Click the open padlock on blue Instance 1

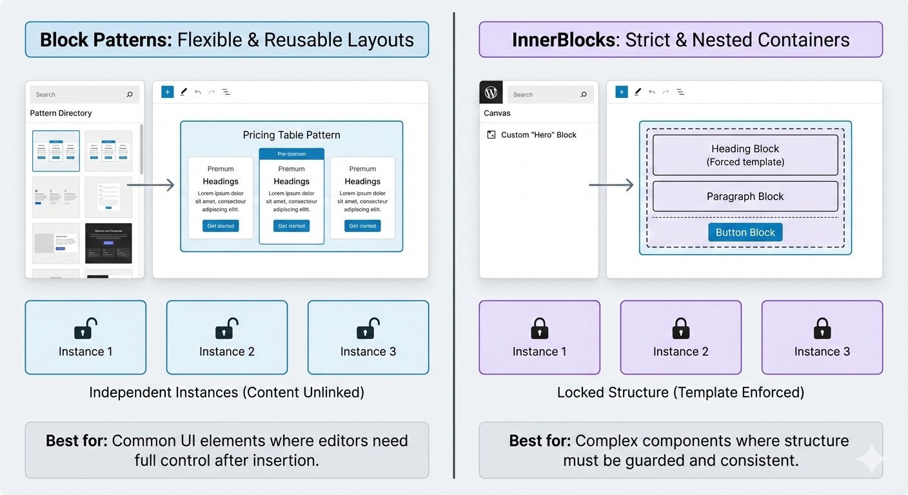pyautogui.click(x=86, y=329)
